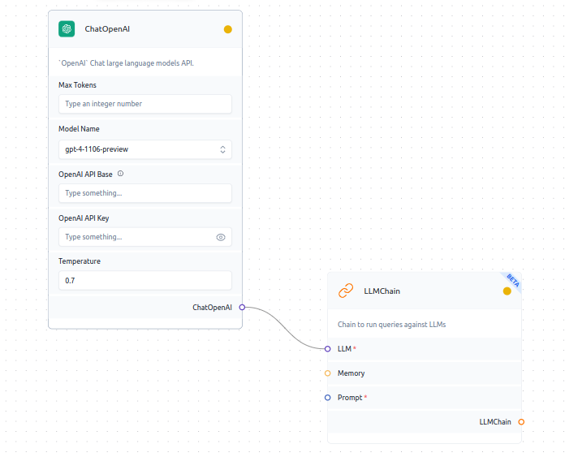Click into the OpenAI API Key field
Image resolution: width=565 pixels, height=457 pixels.
click(x=134, y=237)
